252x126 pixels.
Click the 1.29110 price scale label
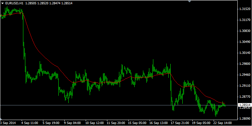pos(245,86)
